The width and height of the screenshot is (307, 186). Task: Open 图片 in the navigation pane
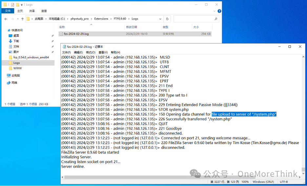(16, 52)
